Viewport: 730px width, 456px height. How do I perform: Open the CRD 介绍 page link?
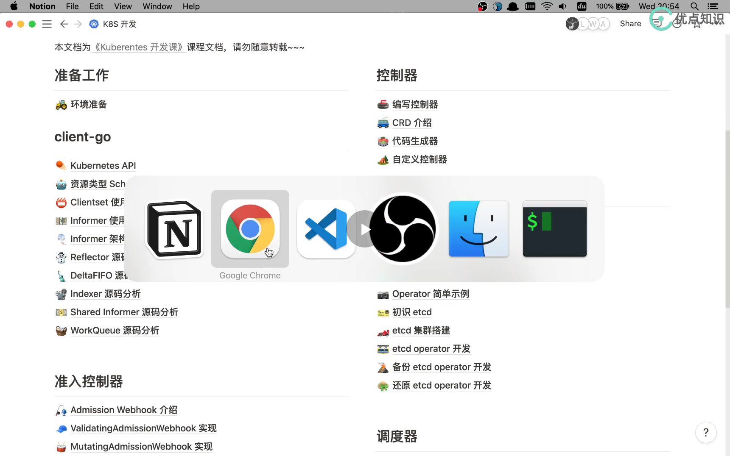412,123
